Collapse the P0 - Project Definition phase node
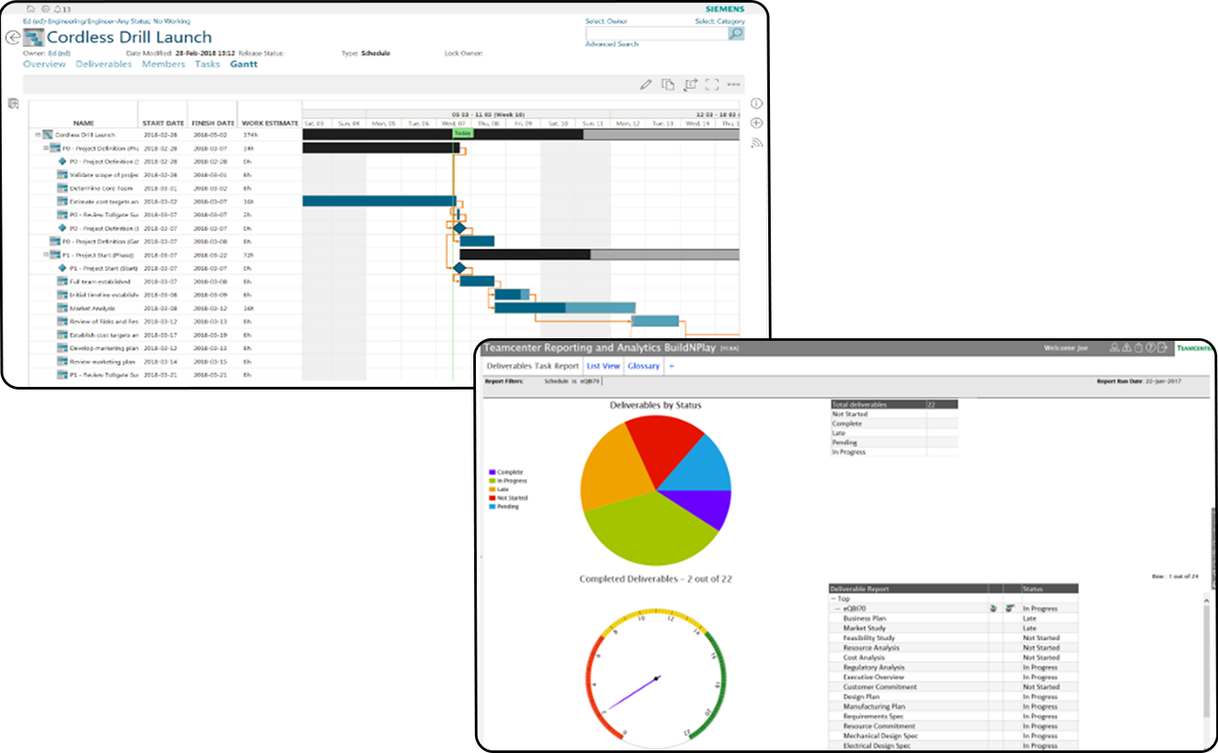Image resolution: width=1218 pixels, height=753 pixels. (x=45, y=148)
